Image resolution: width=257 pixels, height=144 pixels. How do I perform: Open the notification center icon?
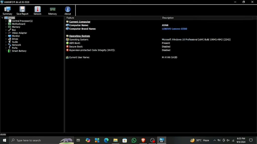[x=251, y=140]
